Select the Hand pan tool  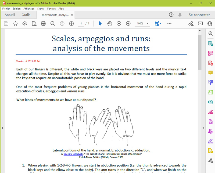(110, 24)
